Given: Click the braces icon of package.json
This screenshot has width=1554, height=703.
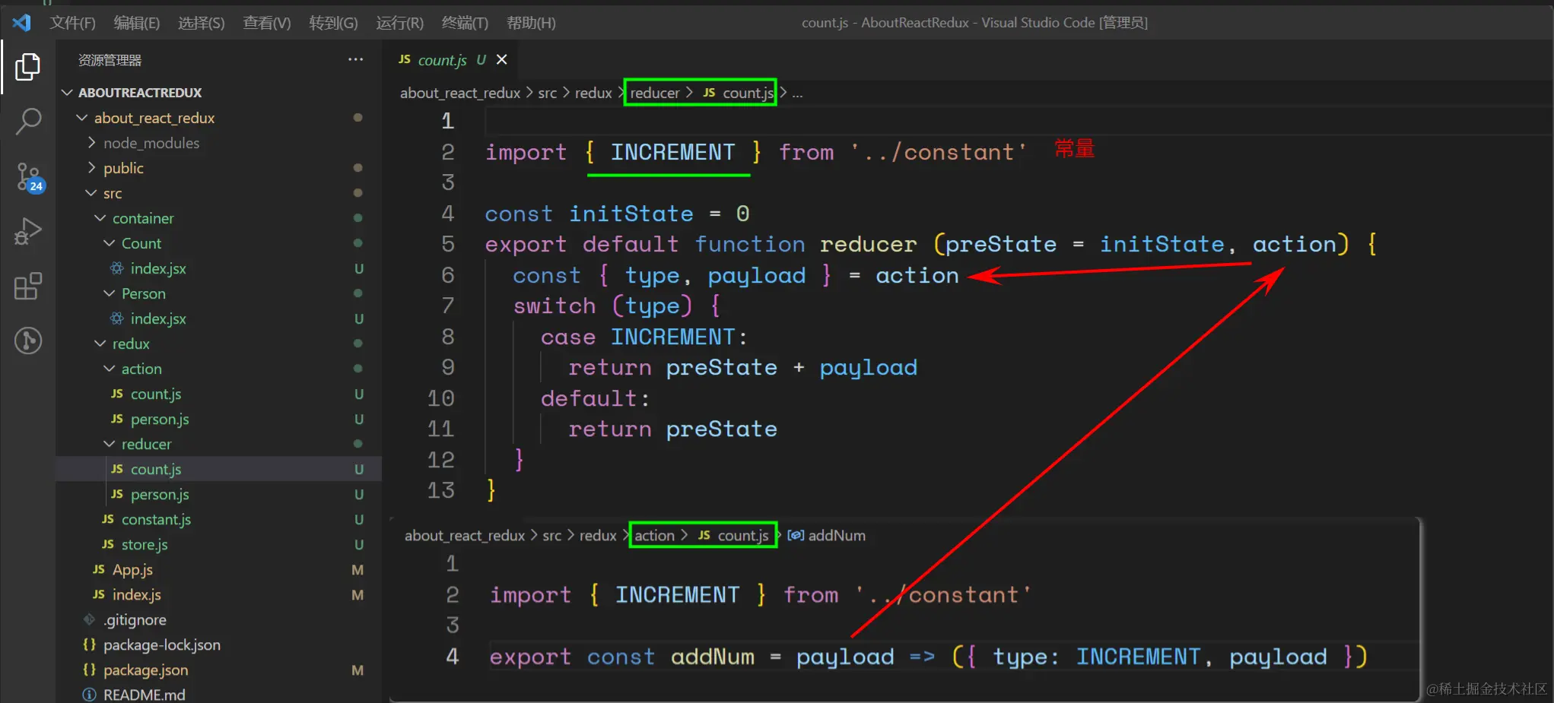Looking at the screenshot, I should point(90,670).
